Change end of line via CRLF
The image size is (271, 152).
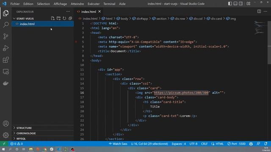click(x=204, y=144)
